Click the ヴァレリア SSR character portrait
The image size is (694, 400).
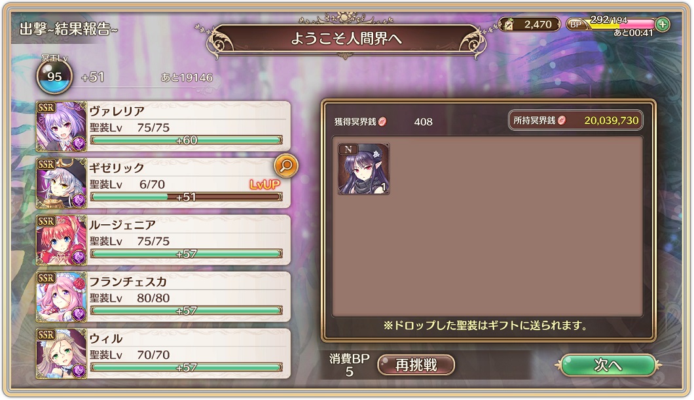coord(61,126)
